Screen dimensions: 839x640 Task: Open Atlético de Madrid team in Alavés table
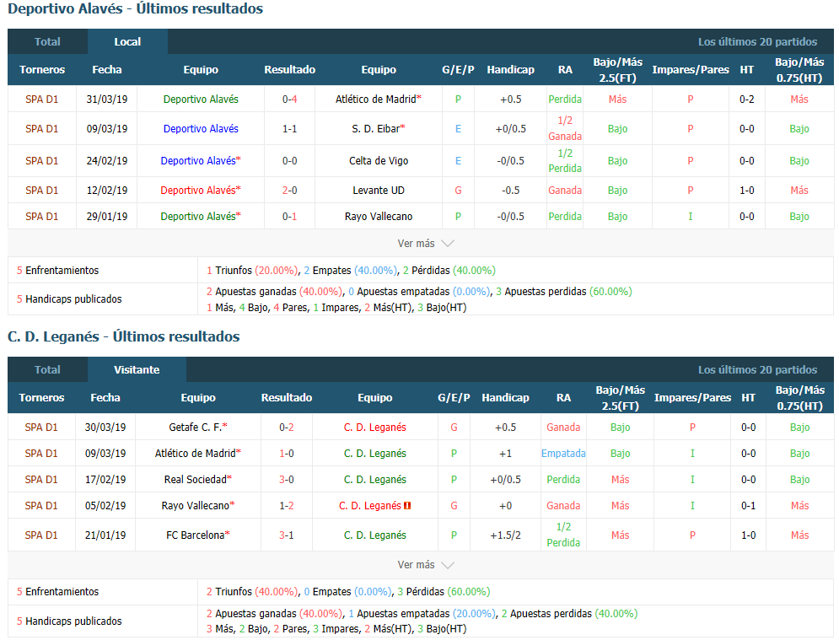point(375,99)
